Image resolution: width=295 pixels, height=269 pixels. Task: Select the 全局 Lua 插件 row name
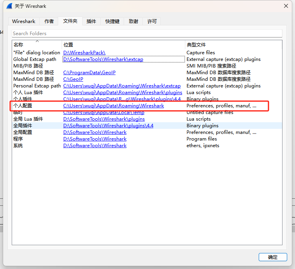[28, 119]
